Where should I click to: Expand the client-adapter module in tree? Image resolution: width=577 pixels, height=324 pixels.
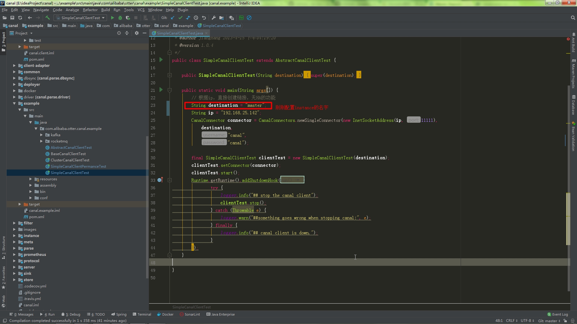click(x=14, y=65)
